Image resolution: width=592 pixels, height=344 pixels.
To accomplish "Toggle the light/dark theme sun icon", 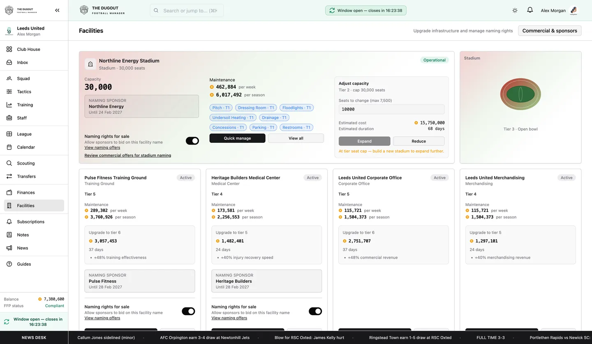I will pyautogui.click(x=515, y=11).
